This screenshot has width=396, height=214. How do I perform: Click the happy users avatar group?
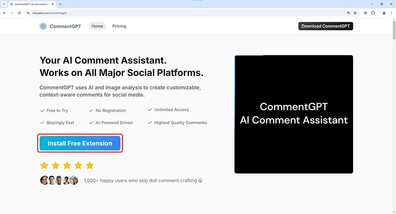click(59, 180)
